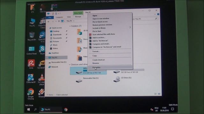
Task: Select Network in the navigation pane
Action: pos(55,67)
